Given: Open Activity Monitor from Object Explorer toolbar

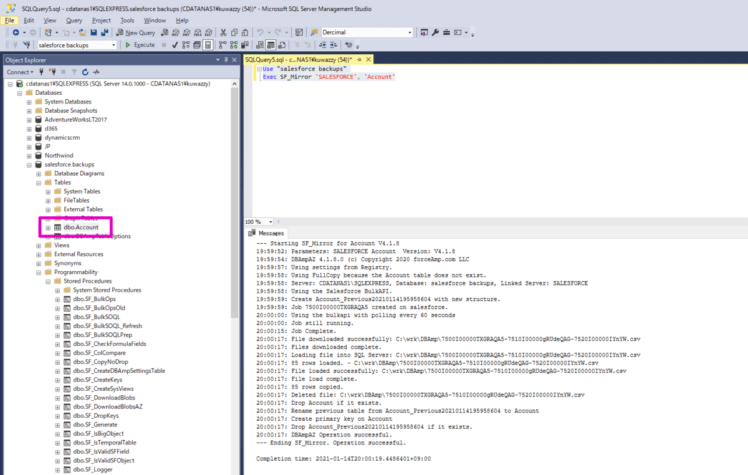Looking at the screenshot, I should (97, 72).
